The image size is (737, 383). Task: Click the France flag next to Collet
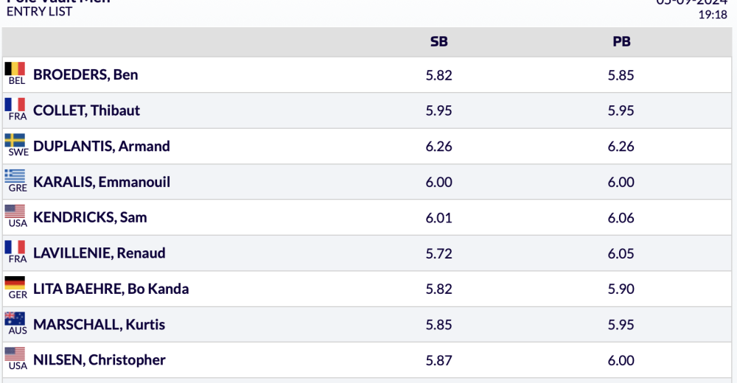[15, 105]
